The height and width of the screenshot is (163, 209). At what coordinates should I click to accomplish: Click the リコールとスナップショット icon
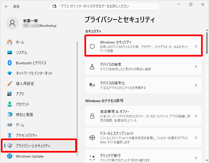click(x=92, y=138)
